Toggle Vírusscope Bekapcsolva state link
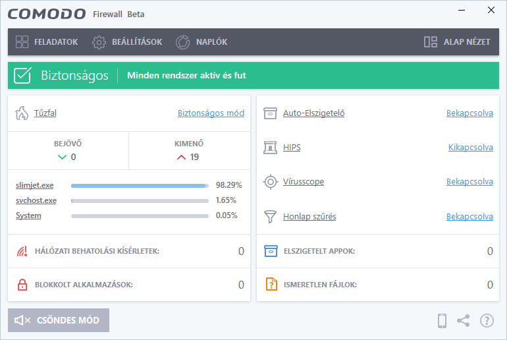The width and height of the screenshot is (507, 340). [x=469, y=182]
